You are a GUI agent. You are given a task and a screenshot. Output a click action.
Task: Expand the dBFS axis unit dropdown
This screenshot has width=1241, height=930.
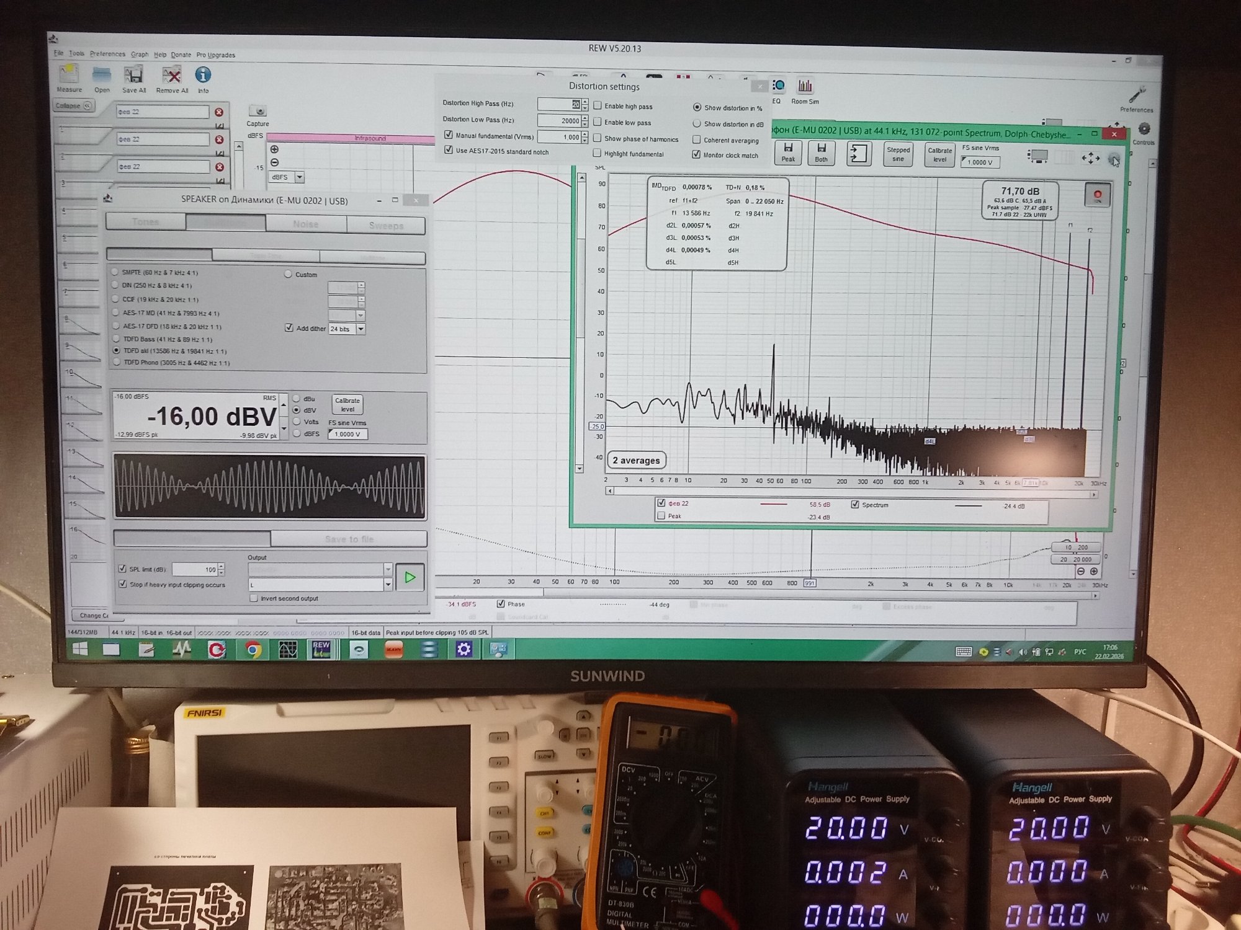click(300, 177)
